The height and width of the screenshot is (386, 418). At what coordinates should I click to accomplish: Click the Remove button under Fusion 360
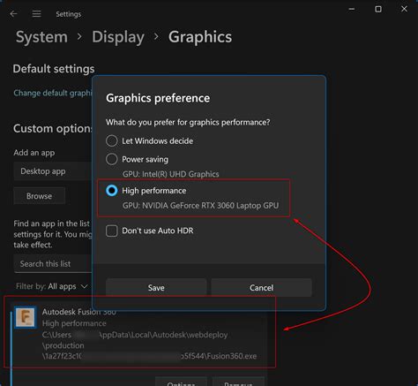pos(238,382)
